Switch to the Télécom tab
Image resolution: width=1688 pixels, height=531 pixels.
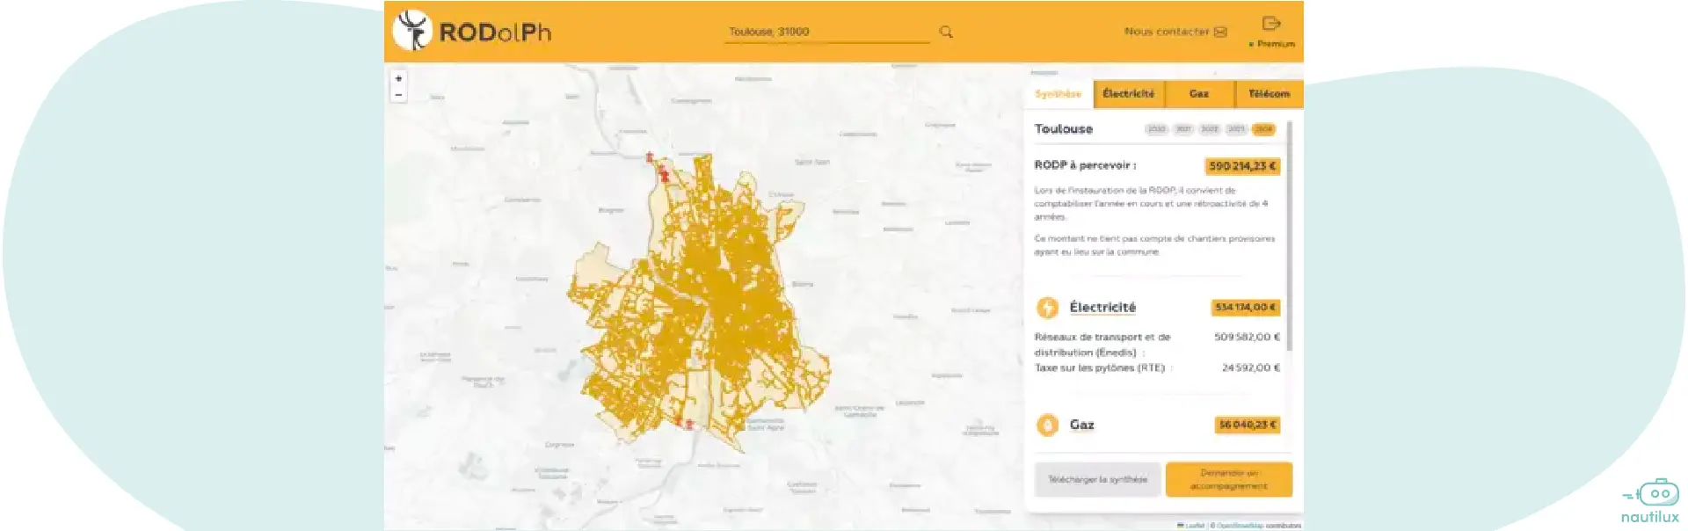(1269, 94)
